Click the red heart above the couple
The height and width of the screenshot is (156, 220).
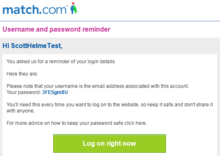pos(73,4)
